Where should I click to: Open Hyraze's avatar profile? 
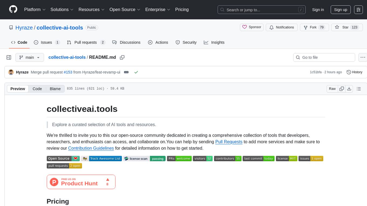11,72
